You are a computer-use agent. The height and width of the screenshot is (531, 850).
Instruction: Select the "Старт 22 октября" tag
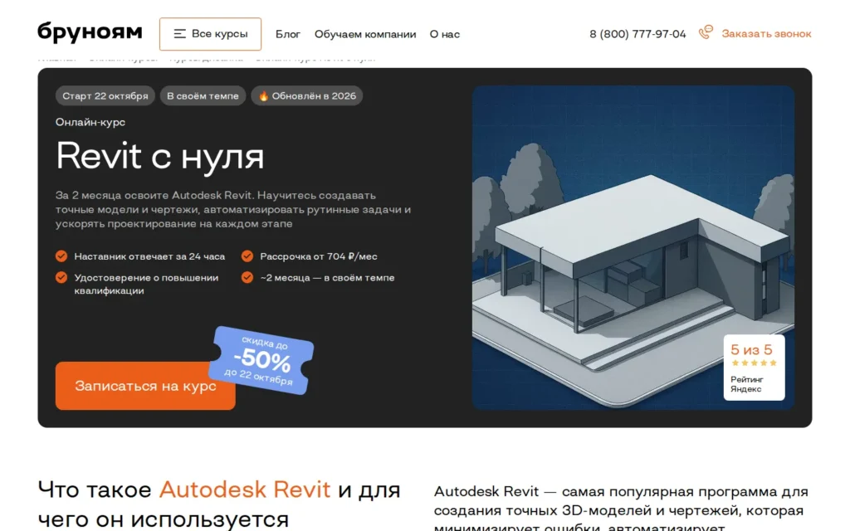tap(105, 96)
